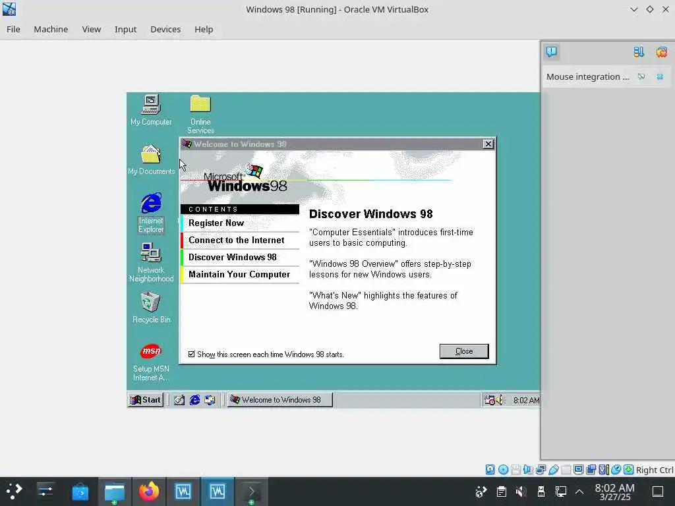Click the delete all notifications icon
Viewport: 675px width, 506px height.
pyautogui.click(x=662, y=52)
